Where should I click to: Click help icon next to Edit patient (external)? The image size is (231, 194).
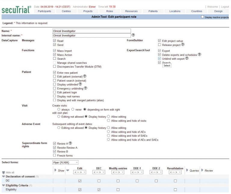click(x=85, y=76)
